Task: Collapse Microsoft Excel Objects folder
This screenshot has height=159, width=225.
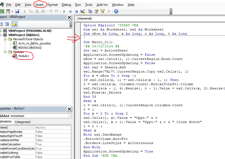Action: [5, 39]
